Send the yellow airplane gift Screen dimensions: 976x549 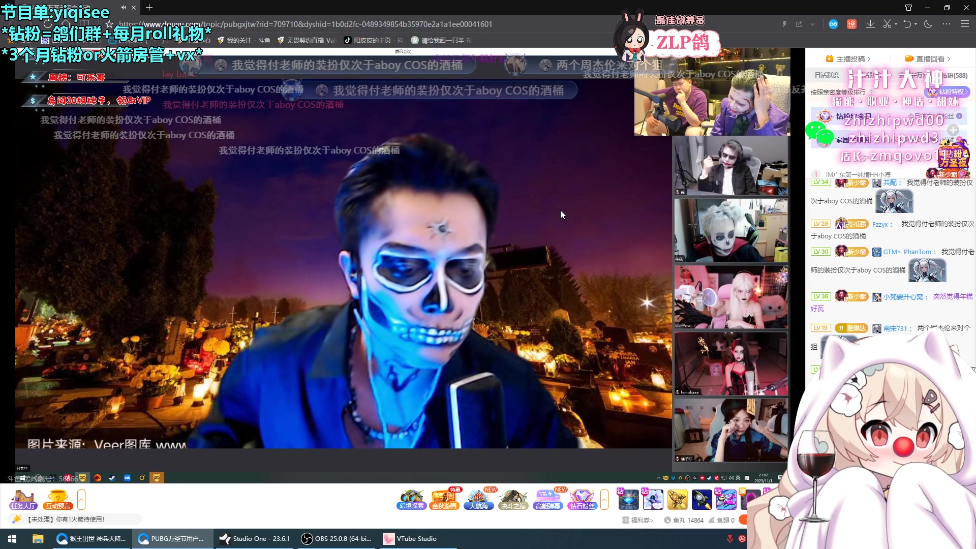(x=677, y=500)
